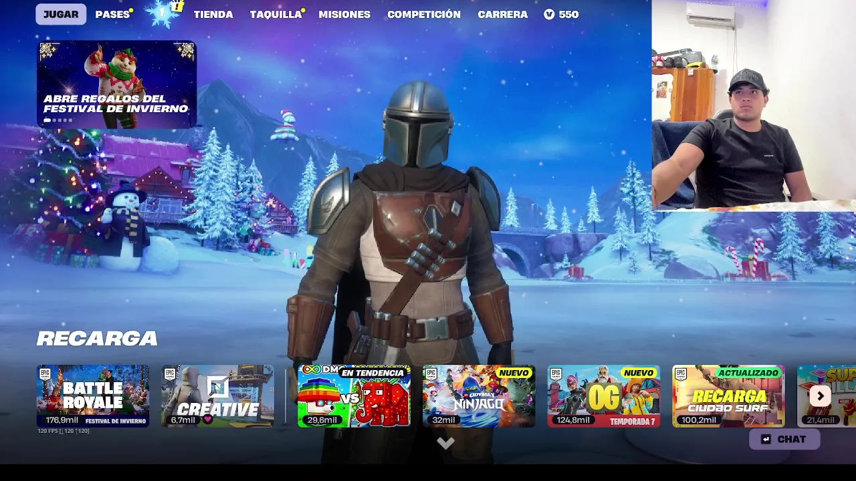The image size is (856, 481).
Task: Select the MISIONES tab
Action: [x=344, y=14]
